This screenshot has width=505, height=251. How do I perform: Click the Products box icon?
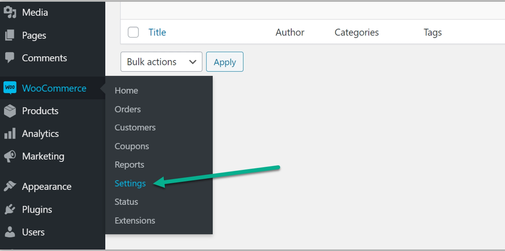10,111
